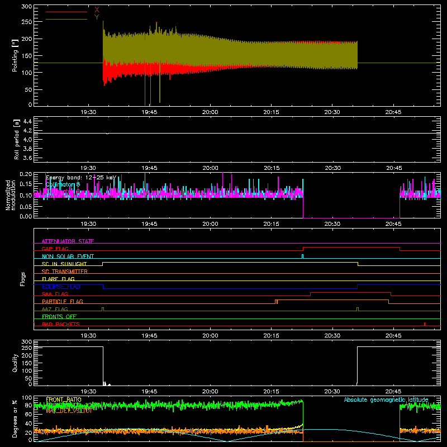Click the 80 tick on Degrees or % axis
The width and height of the screenshot is (447, 447).
point(28,405)
